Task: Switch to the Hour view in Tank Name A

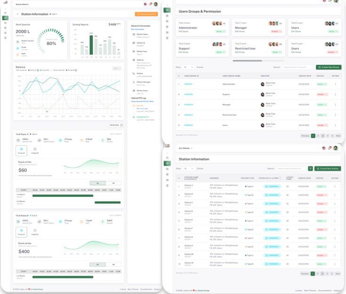Action: (x=113, y=183)
